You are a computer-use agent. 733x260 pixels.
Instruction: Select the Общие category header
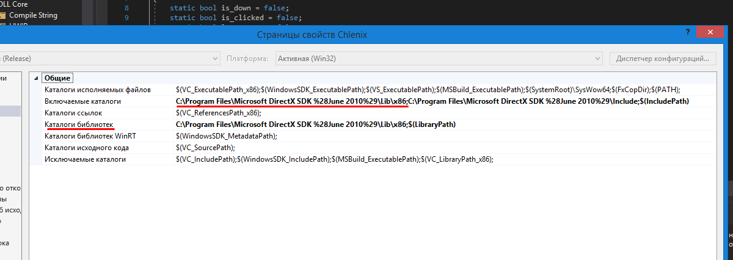[x=58, y=78]
